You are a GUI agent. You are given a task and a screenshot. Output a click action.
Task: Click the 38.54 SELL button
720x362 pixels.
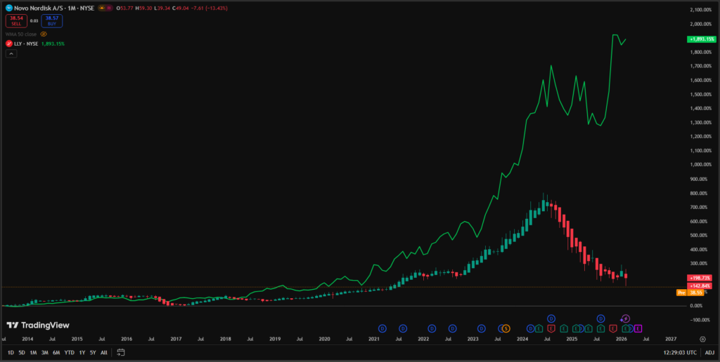point(16,20)
